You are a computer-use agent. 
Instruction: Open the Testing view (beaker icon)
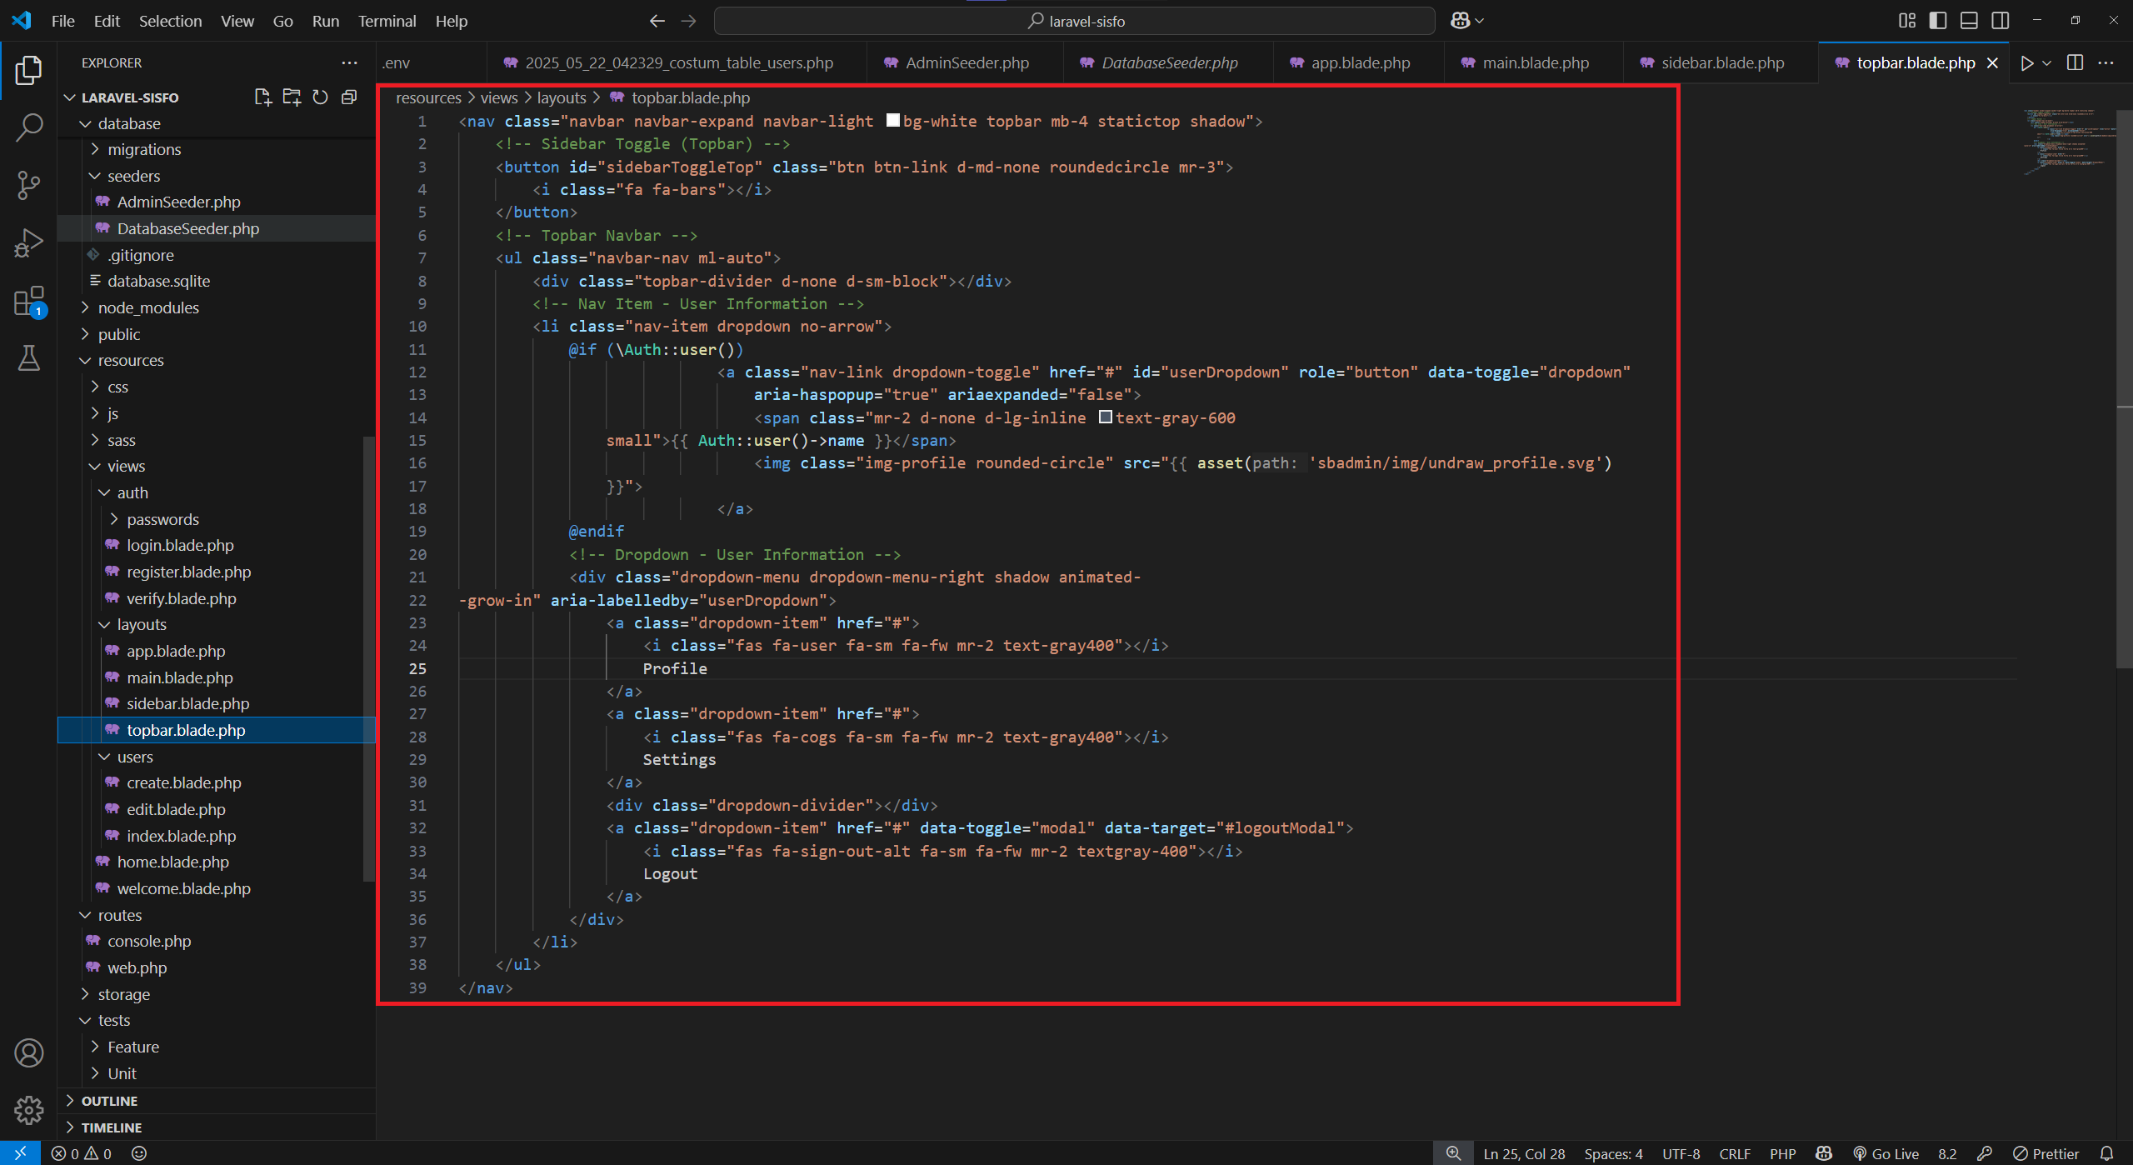[29, 358]
